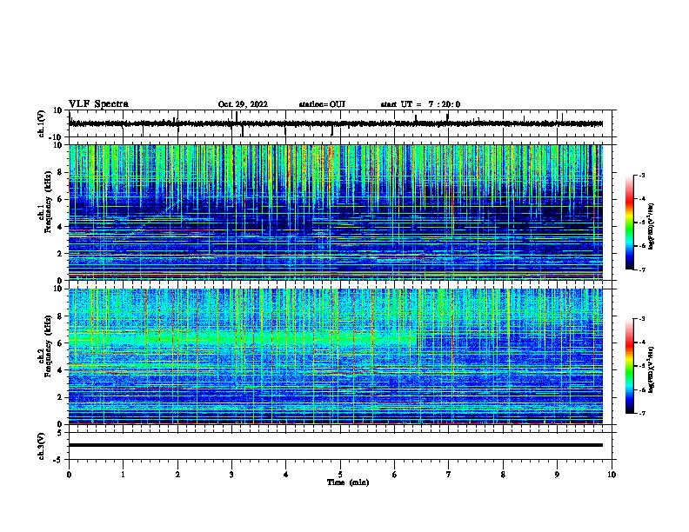Viewport: 689px width, 532px height.
Task: Click the "-7" tick on ch.2 colorbar
Action: [642, 413]
